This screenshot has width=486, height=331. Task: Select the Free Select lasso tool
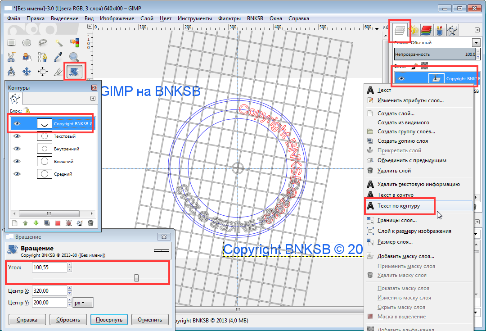[43, 42]
